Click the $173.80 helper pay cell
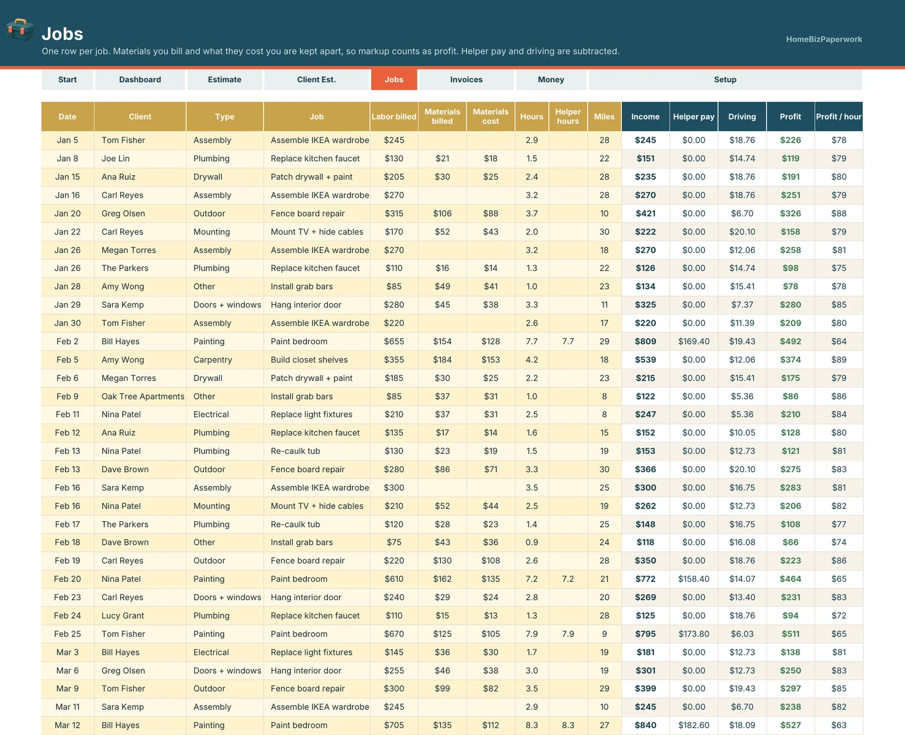 (x=694, y=634)
